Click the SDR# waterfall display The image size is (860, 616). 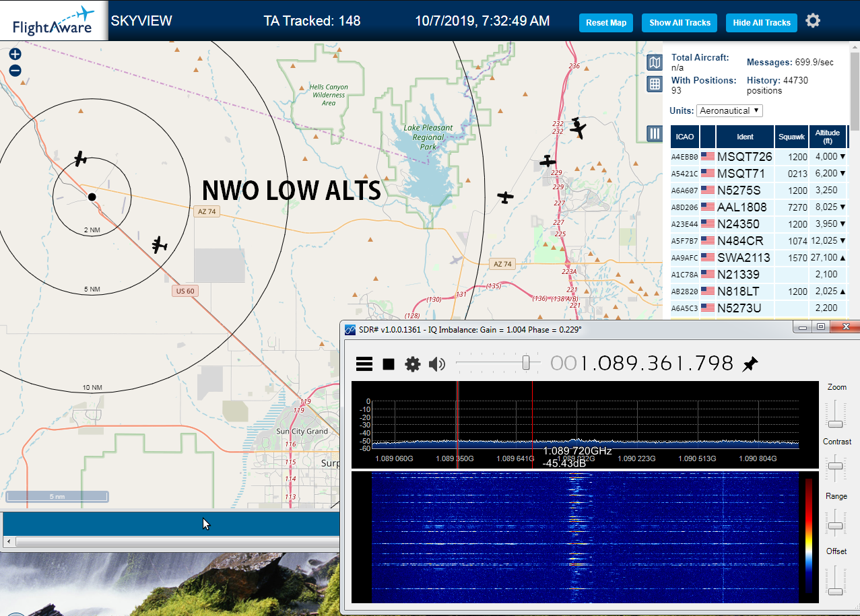coord(585,537)
